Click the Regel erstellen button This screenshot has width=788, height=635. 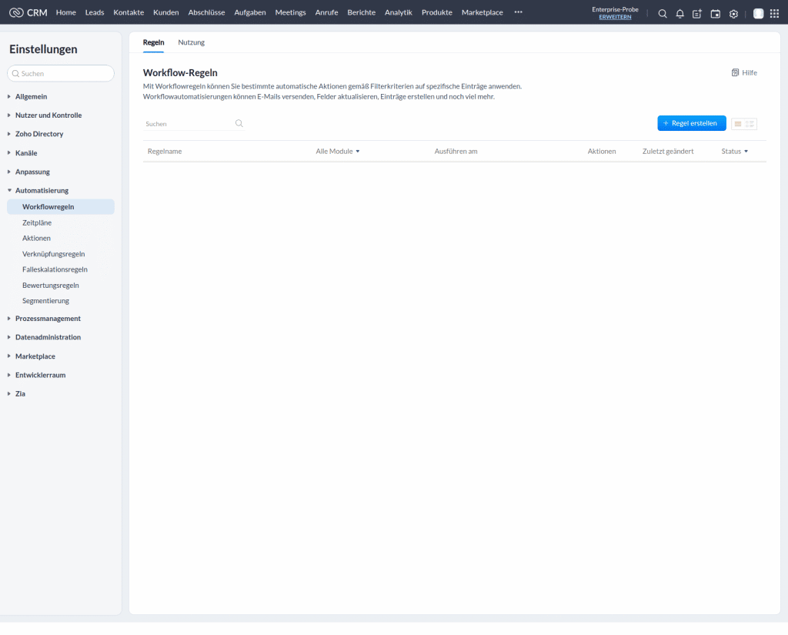(x=691, y=123)
